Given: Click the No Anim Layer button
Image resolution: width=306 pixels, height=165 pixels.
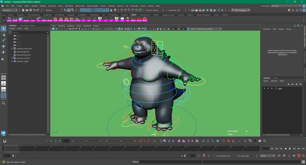Looking at the screenshot, I should coord(245,156).
